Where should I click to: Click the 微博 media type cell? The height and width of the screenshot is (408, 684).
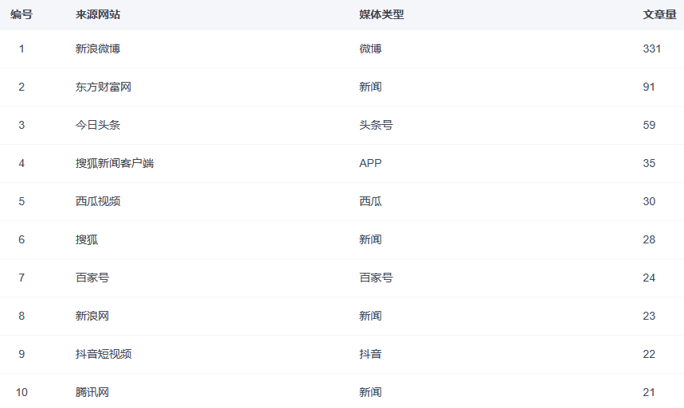[x=370, y=49]
